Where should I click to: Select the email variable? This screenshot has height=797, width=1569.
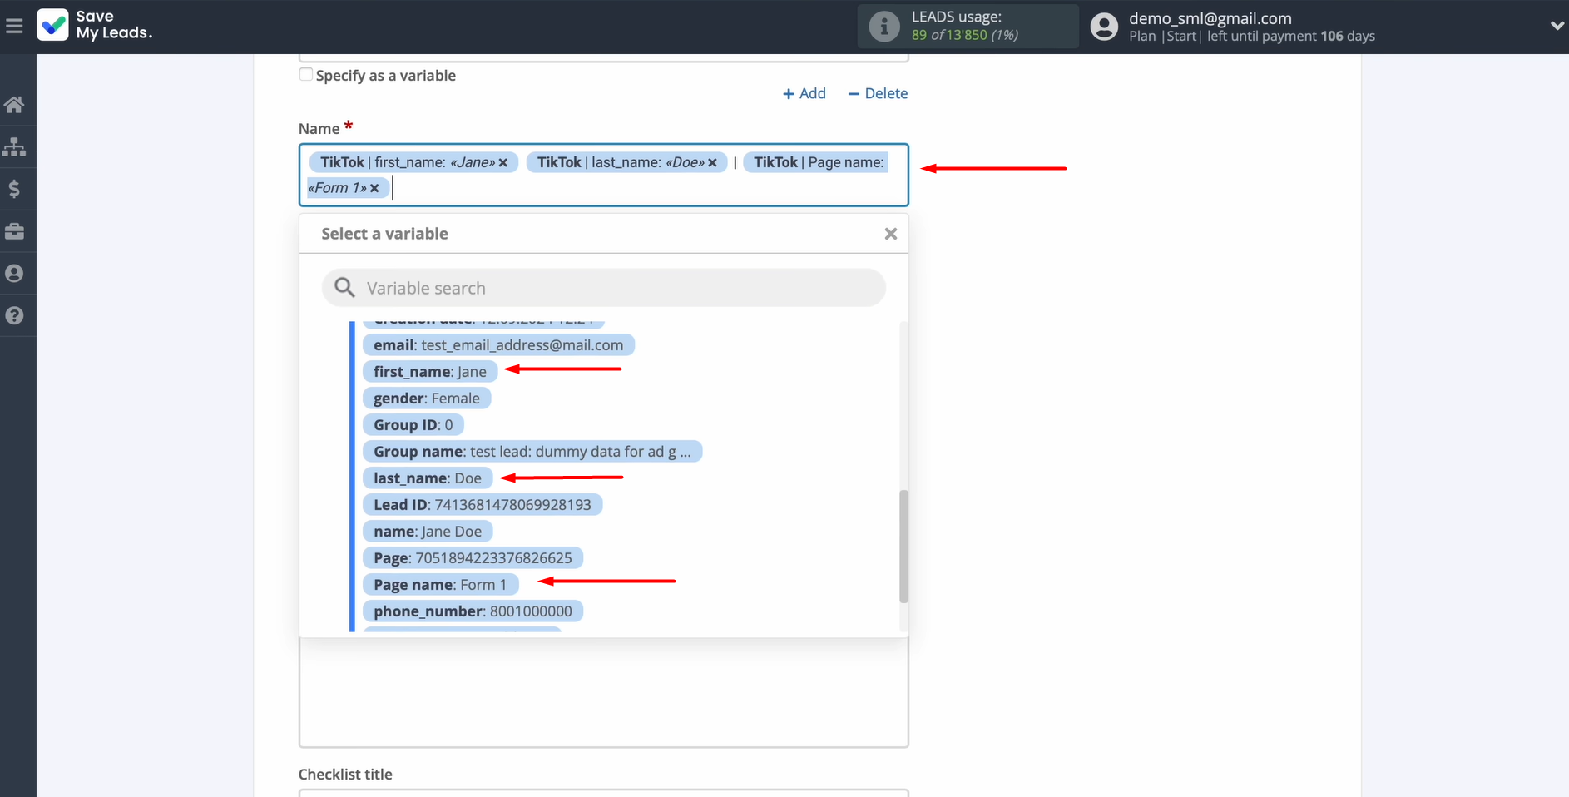coord(497,345)
